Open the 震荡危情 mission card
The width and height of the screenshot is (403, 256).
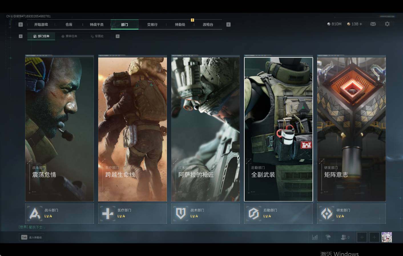pyautogui.click(x=59, y=129)
